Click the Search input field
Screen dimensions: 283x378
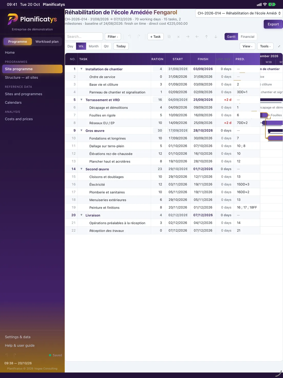point(84,37)
